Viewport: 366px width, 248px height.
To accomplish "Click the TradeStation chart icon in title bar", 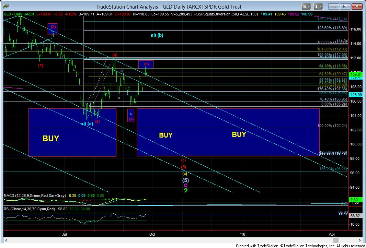I will point(6,6).
